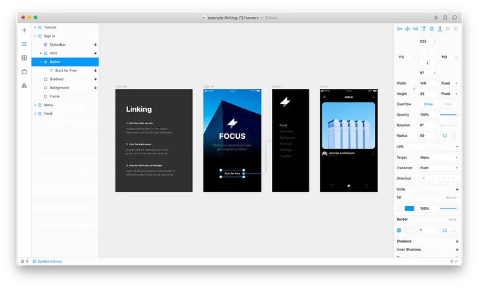Screen dimensions: 479x288
Task: Select per-corner radius mode icon
Action: 454,136
